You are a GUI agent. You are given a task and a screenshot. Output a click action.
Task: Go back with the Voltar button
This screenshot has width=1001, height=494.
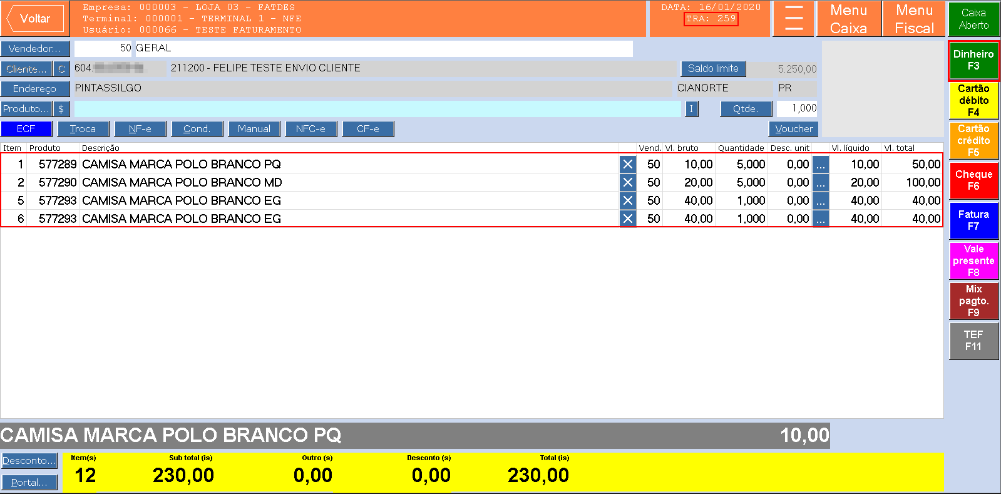point(35,19)
